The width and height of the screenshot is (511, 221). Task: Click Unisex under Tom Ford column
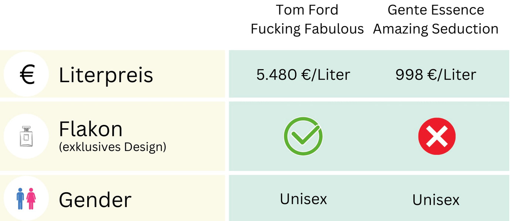point(303,199)
